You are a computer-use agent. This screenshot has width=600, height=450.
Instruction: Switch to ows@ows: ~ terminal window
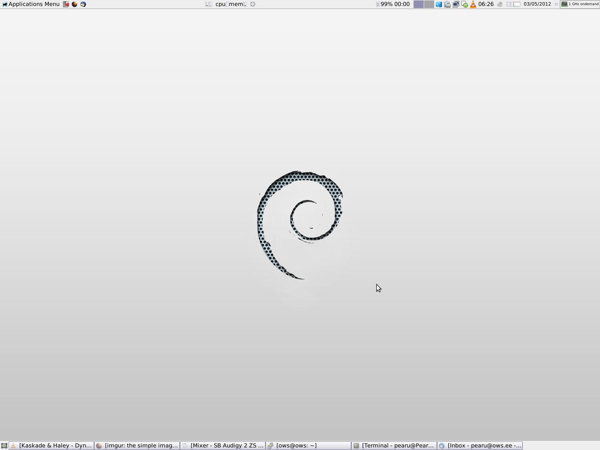click(309, 446)
